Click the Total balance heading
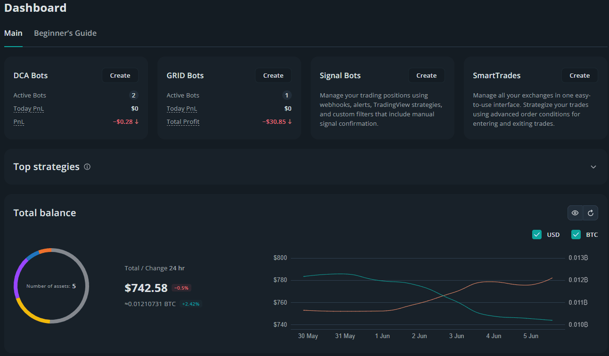 click(45, 213)
